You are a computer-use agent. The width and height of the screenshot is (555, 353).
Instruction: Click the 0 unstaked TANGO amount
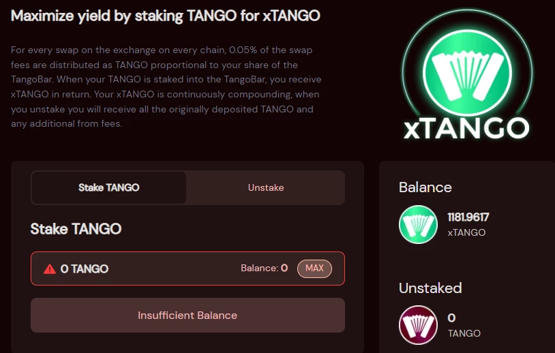click(x=451, y=318)
